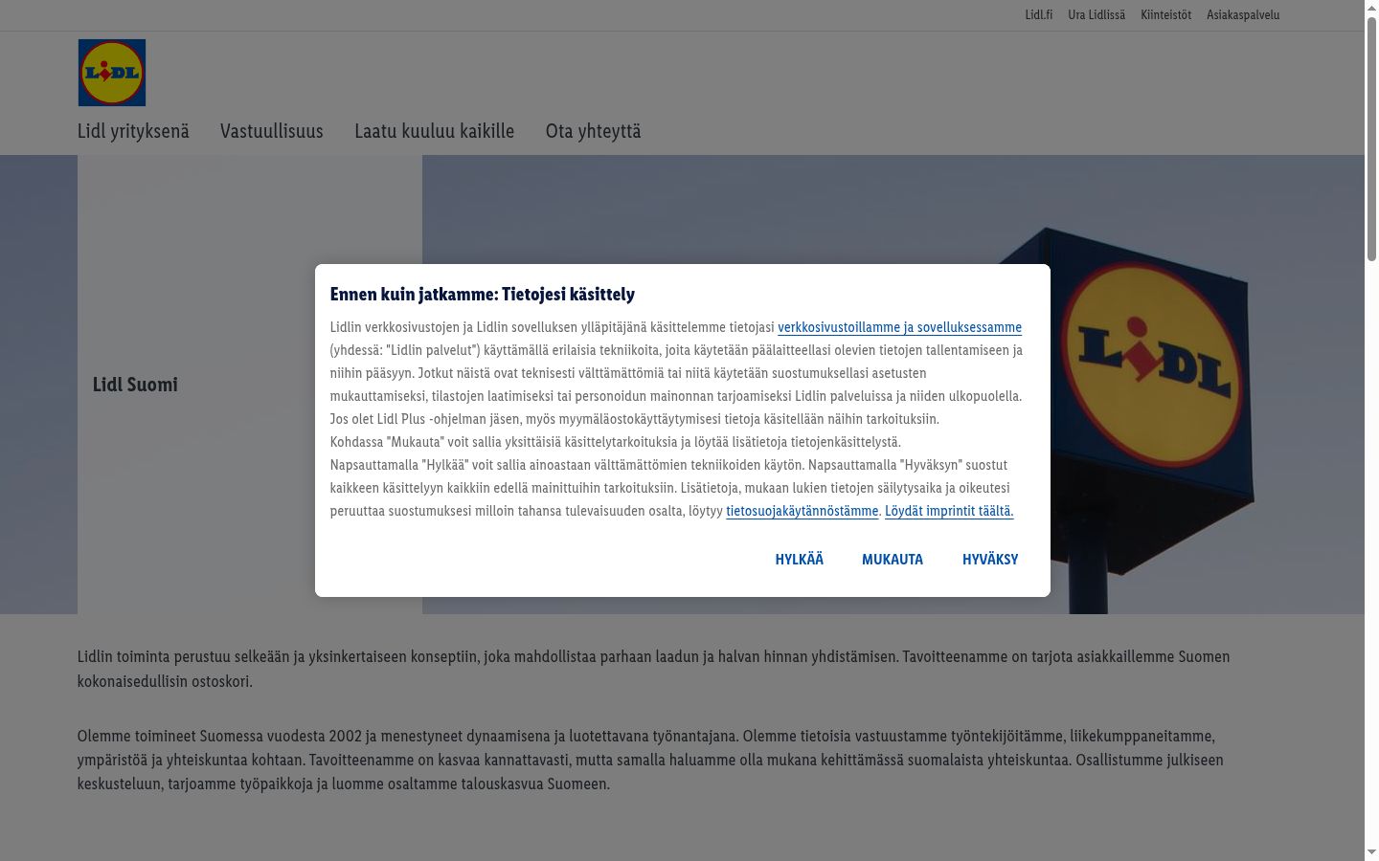Click the page vertical scrollbar thumb
Image resolution: width=1379 pixels, height=861 pixels.
(x=1371, y=137)
